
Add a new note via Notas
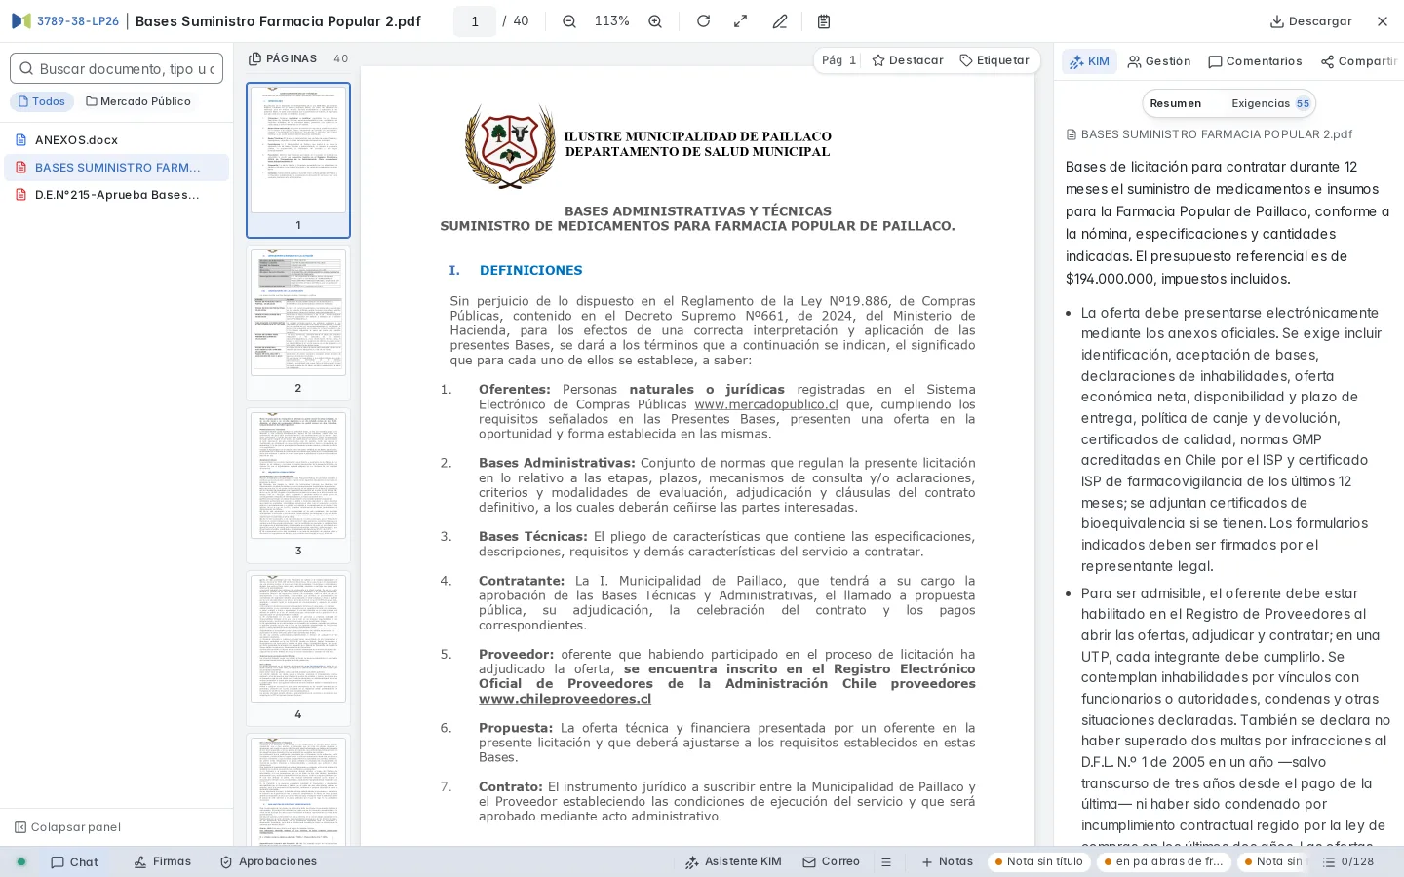pyautogui.click(x=948, y=862)
